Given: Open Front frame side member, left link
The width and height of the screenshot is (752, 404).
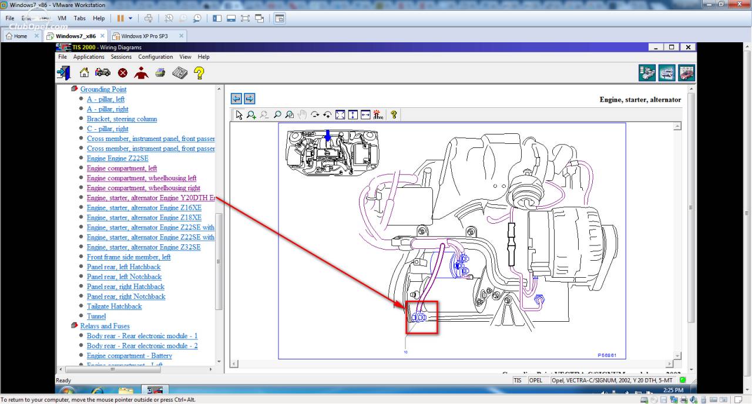Looking at the screenshot, I should pyautogui.click(x=129, y=257).
